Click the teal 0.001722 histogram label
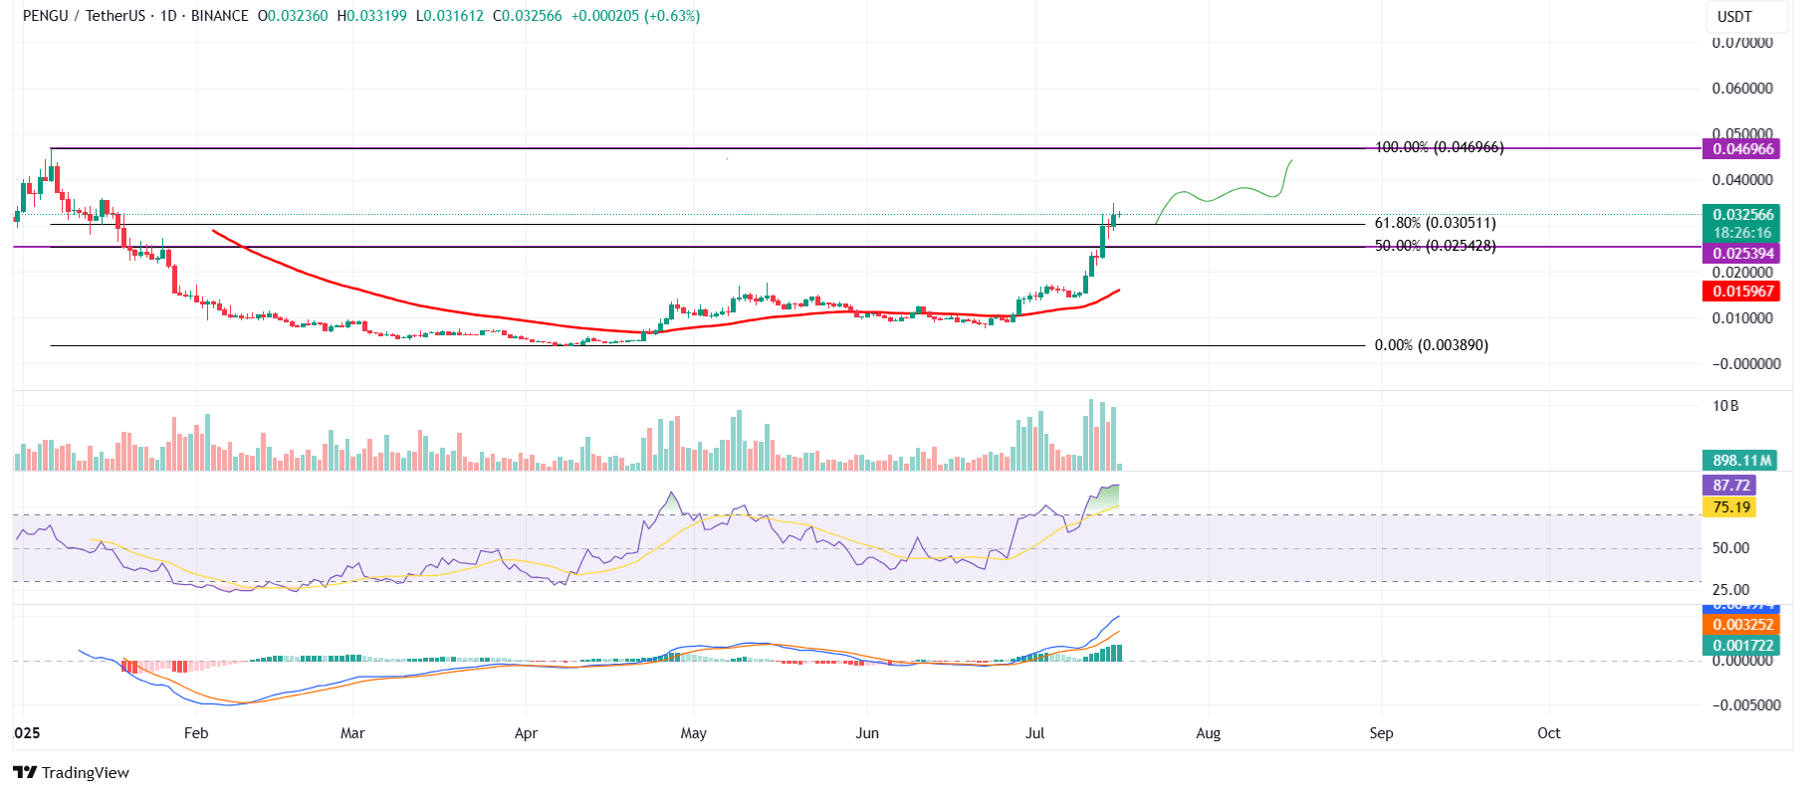 pyautogui.click(x=1742, y=645)
